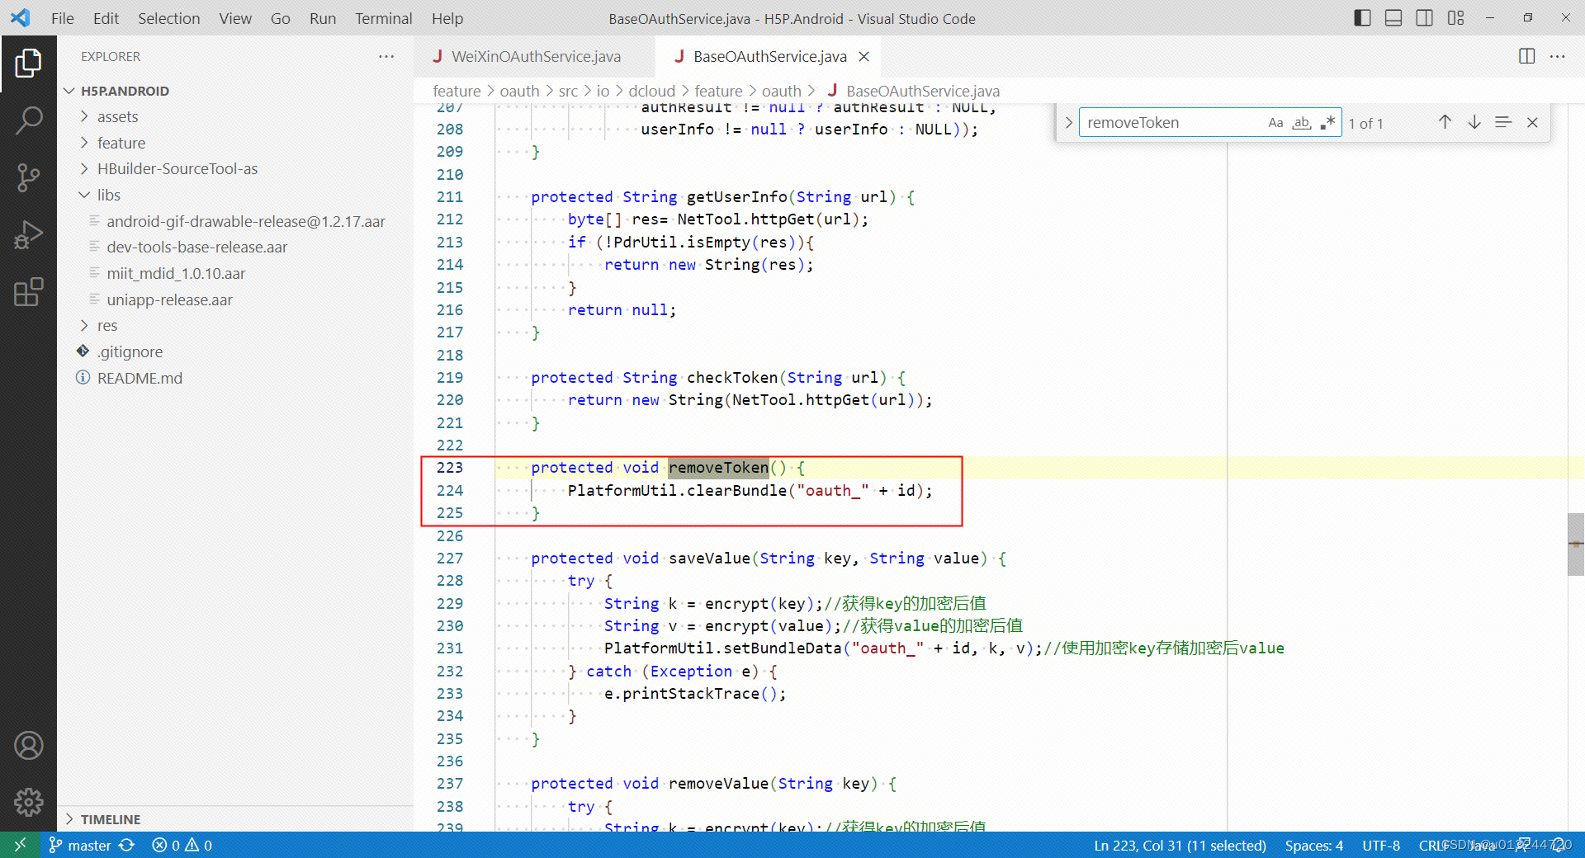Open the Selection menu
The height and width of the screenshot is (858, 1585).
(168, 18)
